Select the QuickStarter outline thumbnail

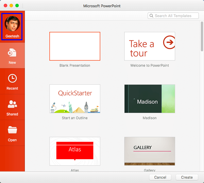point(75,99)
